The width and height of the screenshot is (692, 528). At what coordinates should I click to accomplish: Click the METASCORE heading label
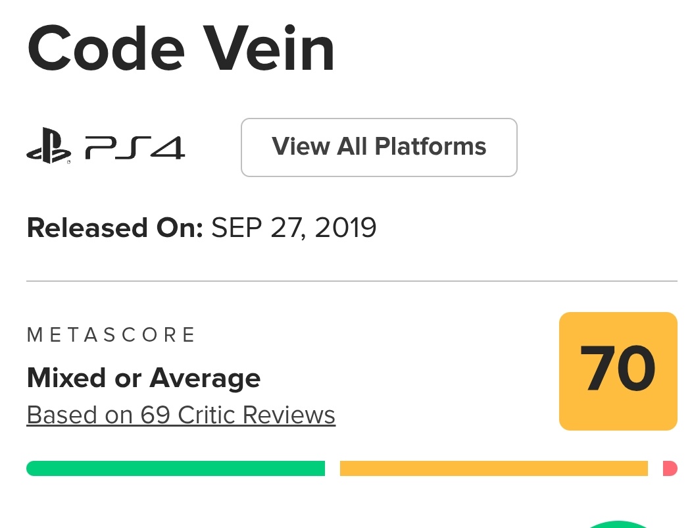tap(111, 335)
